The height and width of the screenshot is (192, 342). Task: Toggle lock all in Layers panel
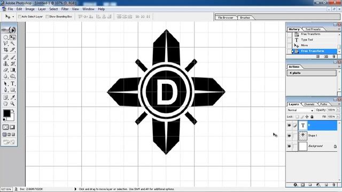coord(312,117)
